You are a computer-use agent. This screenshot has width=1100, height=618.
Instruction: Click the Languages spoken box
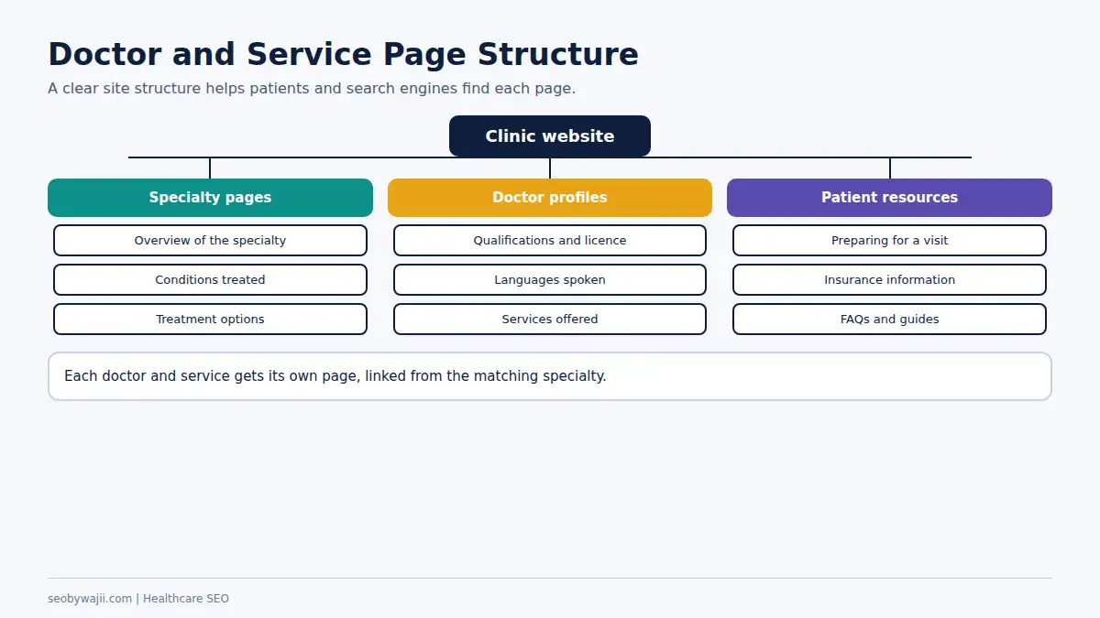tap(550, 279)
